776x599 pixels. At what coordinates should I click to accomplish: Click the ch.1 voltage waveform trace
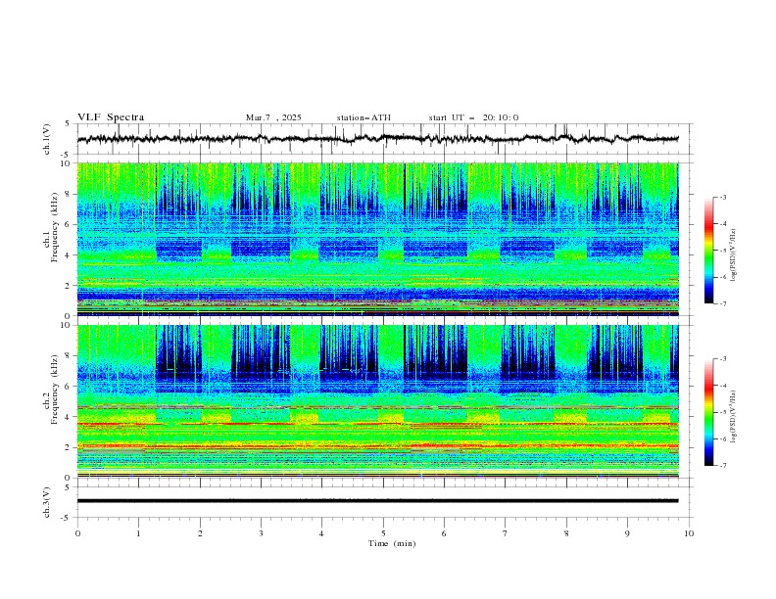coord(377,139)
